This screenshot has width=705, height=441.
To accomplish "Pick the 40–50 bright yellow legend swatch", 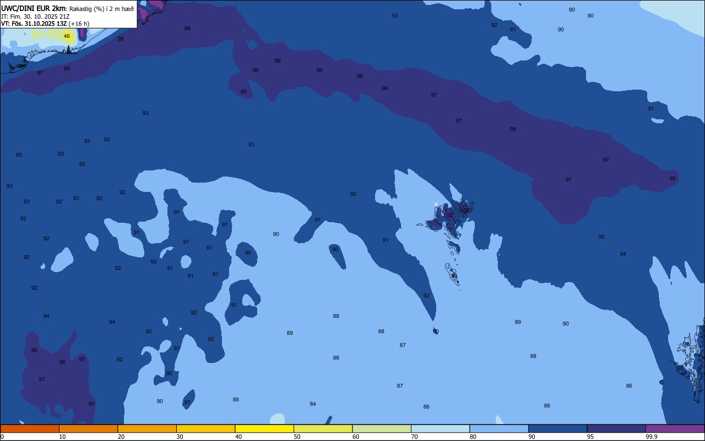I will [x=264, y=428].
